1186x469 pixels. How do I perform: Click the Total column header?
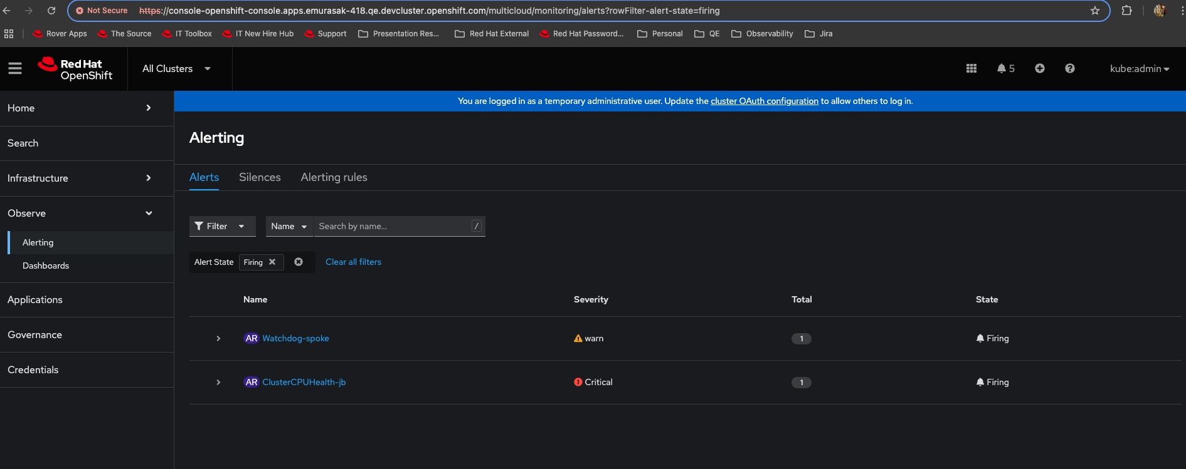802,299
